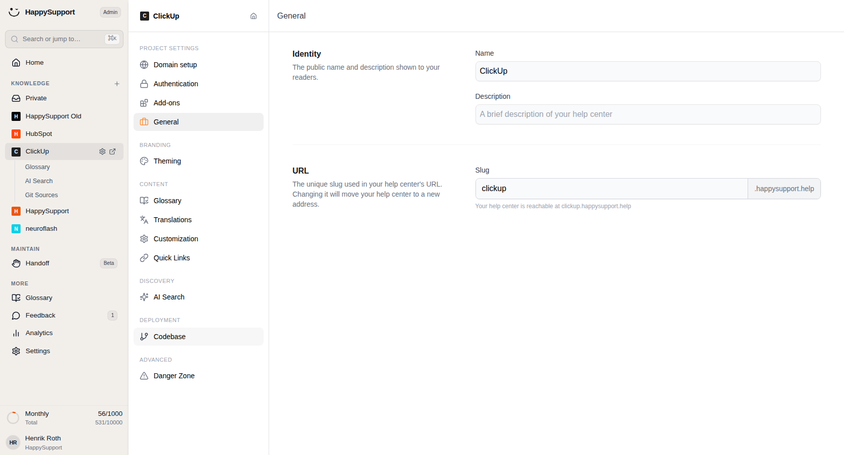Image resolution: width=844 pixels, height=455 pixels.
Task: Click the globe icon for Domain setup
Action: tap(144, 65)
